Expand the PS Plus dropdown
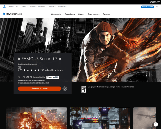The height and width of the screenshot is (129, 161). [33, 7]
